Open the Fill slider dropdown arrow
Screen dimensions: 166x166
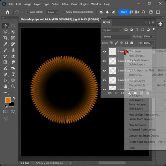pyautogui.click(x=153, y=43)
